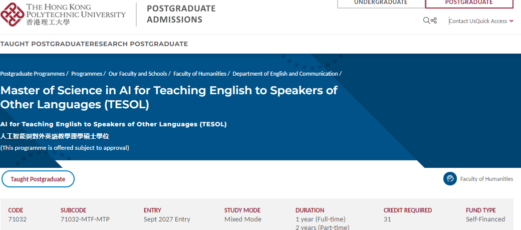Click the PolyU logo emblem
The image size is (521, 230).
(x=13, y=15)
